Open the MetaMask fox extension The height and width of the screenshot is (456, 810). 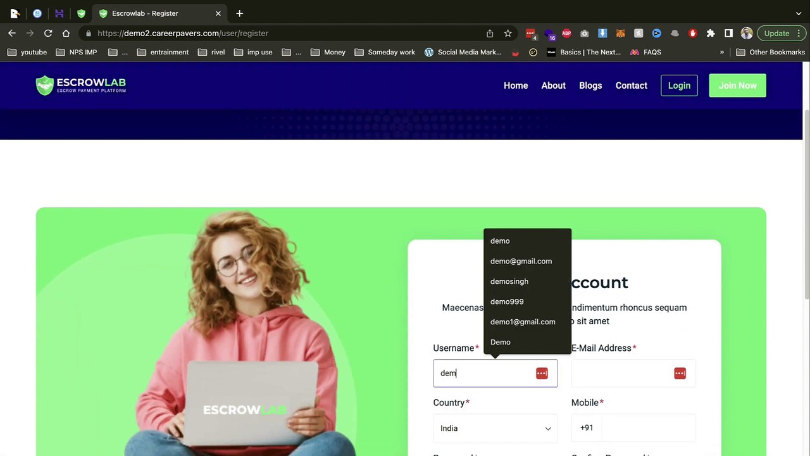tap(620, 33)
